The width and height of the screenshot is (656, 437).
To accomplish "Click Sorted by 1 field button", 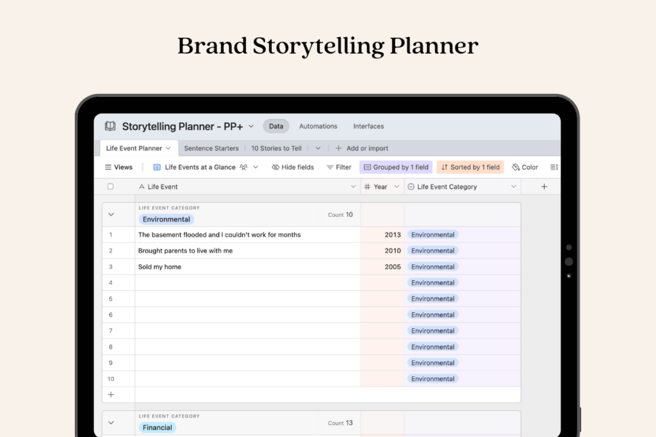I will (x=470, y=167).
